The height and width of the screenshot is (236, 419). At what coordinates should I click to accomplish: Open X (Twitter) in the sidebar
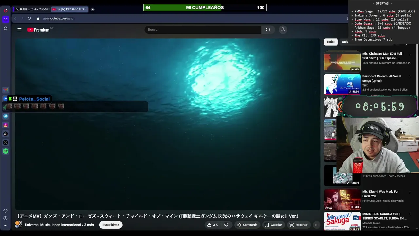point(5,143)
